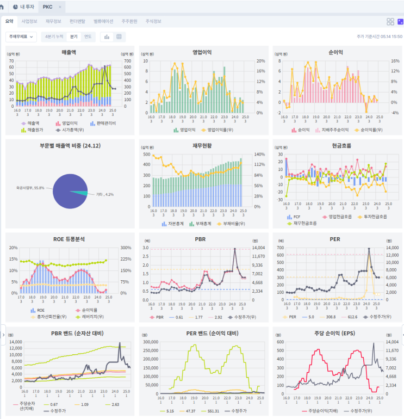Open the 펀더멘탈 tab
Viewport: 404px width, 419px height.
coord(77,21)
